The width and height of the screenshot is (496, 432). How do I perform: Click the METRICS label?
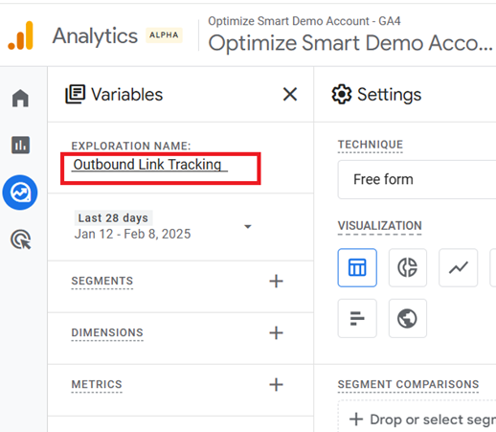coord(97,384)
